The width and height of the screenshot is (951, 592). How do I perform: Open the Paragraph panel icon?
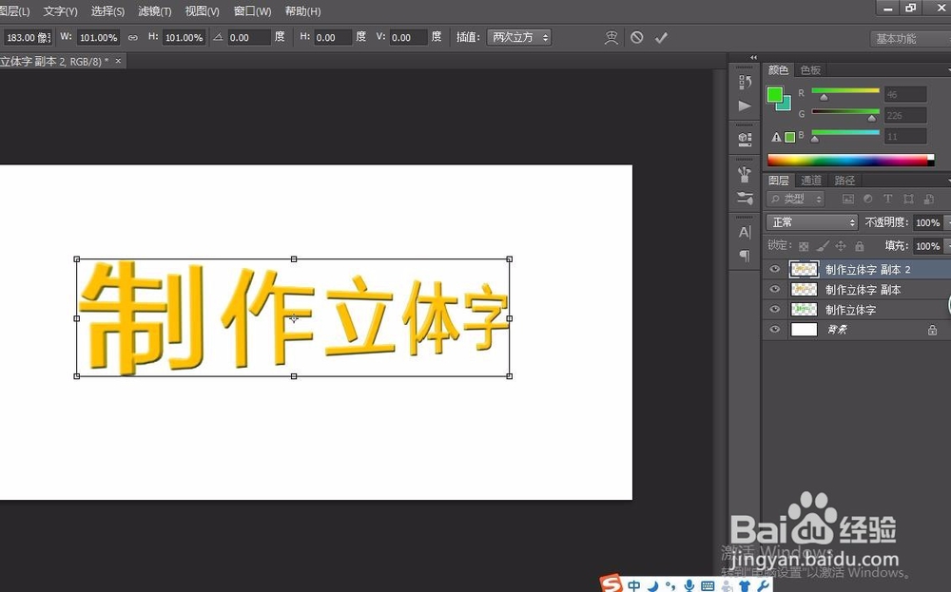tap(745, 256)
